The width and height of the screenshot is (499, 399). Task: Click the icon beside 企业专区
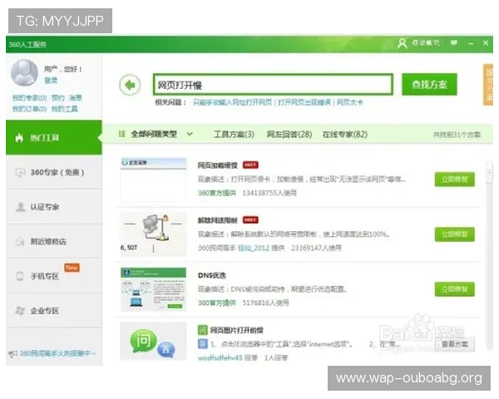tap(20, 311)
